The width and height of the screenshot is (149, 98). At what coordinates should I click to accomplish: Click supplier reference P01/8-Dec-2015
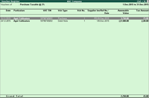pyautogui.click(x=102, y=18)
